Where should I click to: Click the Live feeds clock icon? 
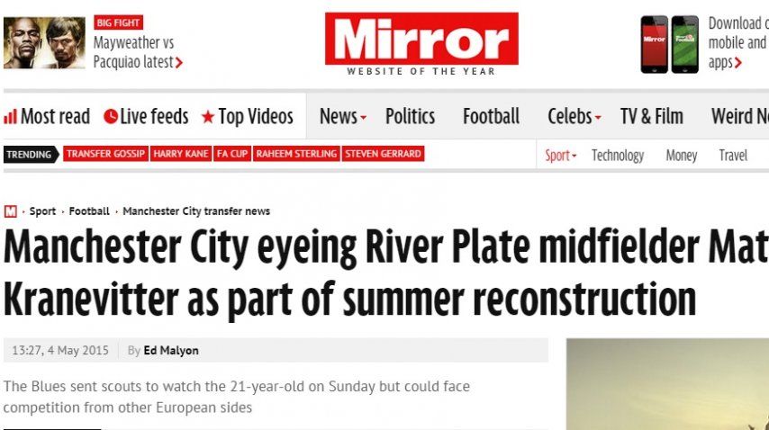111,117
